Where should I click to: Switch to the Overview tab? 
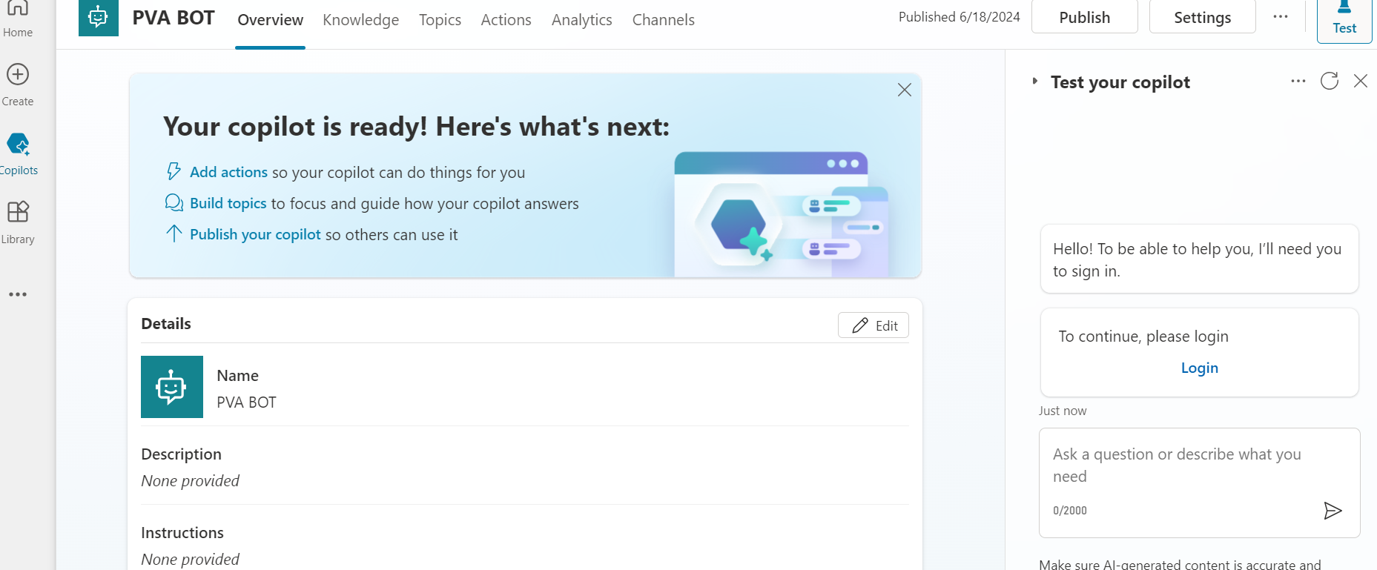click(270, 20)
